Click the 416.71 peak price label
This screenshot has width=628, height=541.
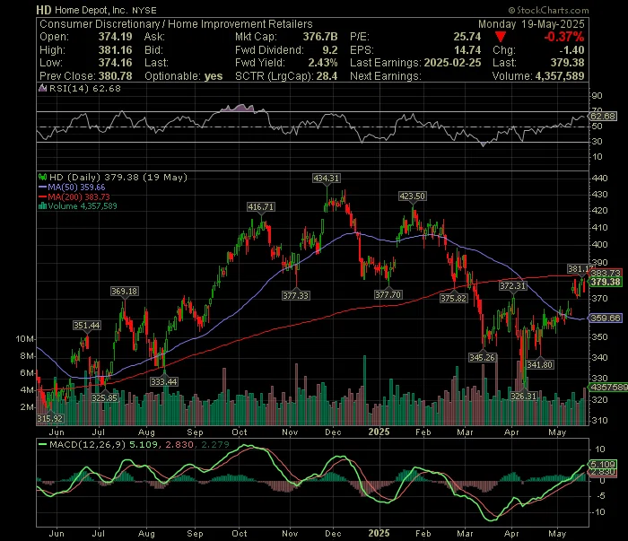(261, 207)
